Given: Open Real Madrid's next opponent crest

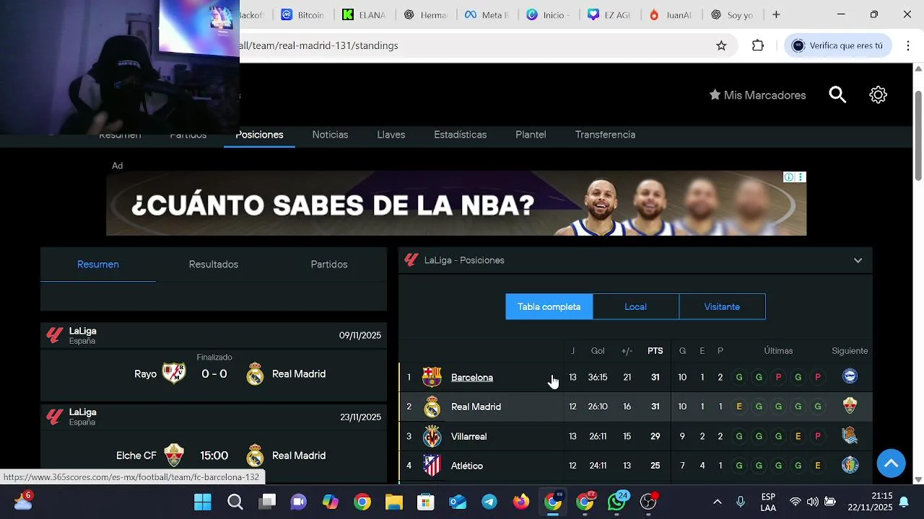Looking at the screenshot, I should (x=850, y=406).
